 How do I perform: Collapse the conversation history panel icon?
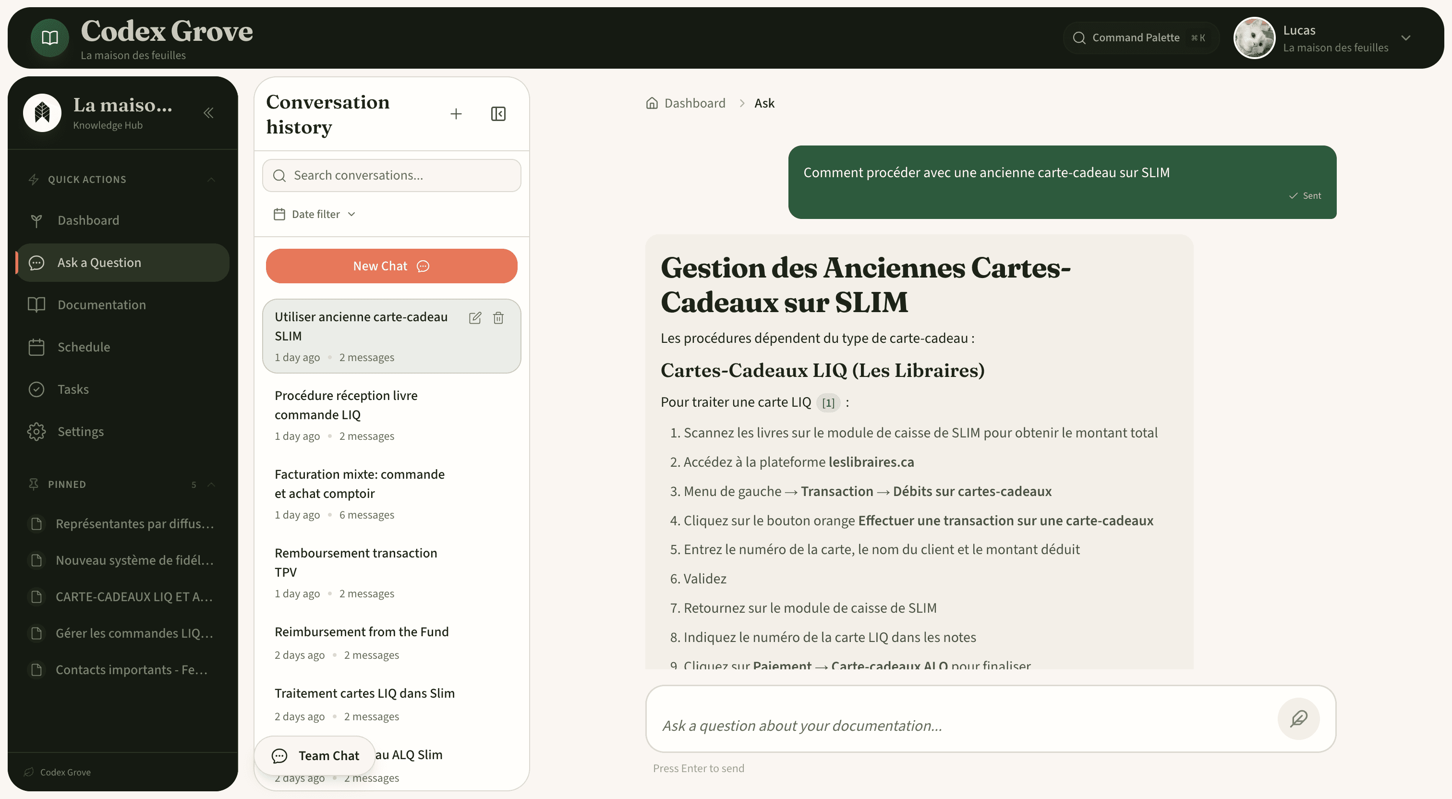[x=498, y=113]
